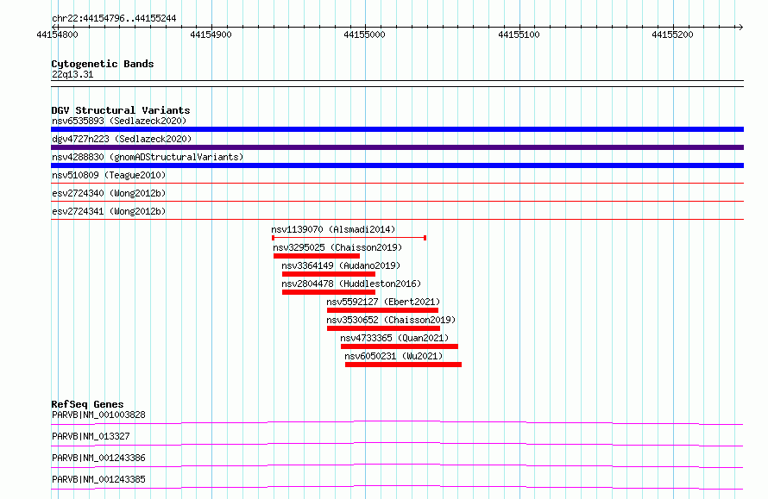Image resolution: width=768 pixels, height=499 pixels.
Task: Click the PARVB|NM_001003828 gene label
Action: (x=98, y=415)
